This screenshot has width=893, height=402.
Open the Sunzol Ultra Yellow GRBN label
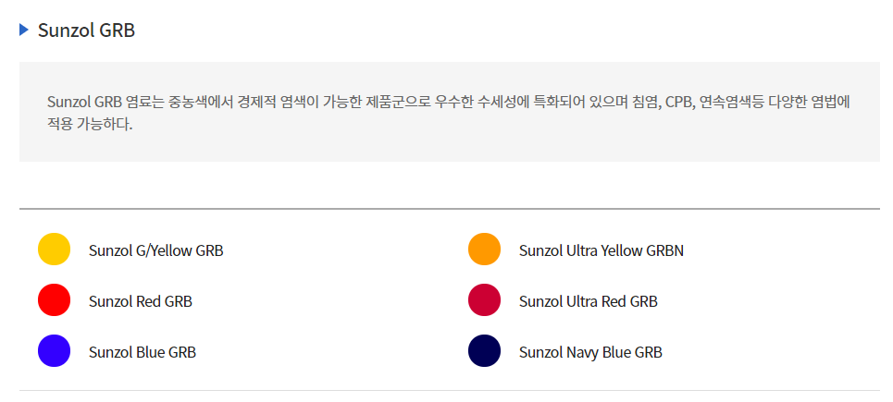pyautogui.click(x=602, y=250)
